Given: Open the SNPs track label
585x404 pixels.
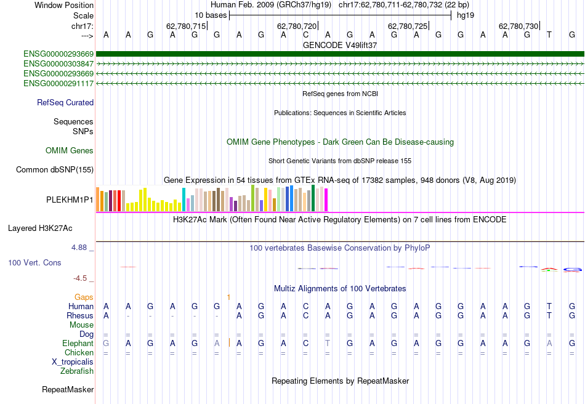Looking at the screenshot, I should (83, 131).
